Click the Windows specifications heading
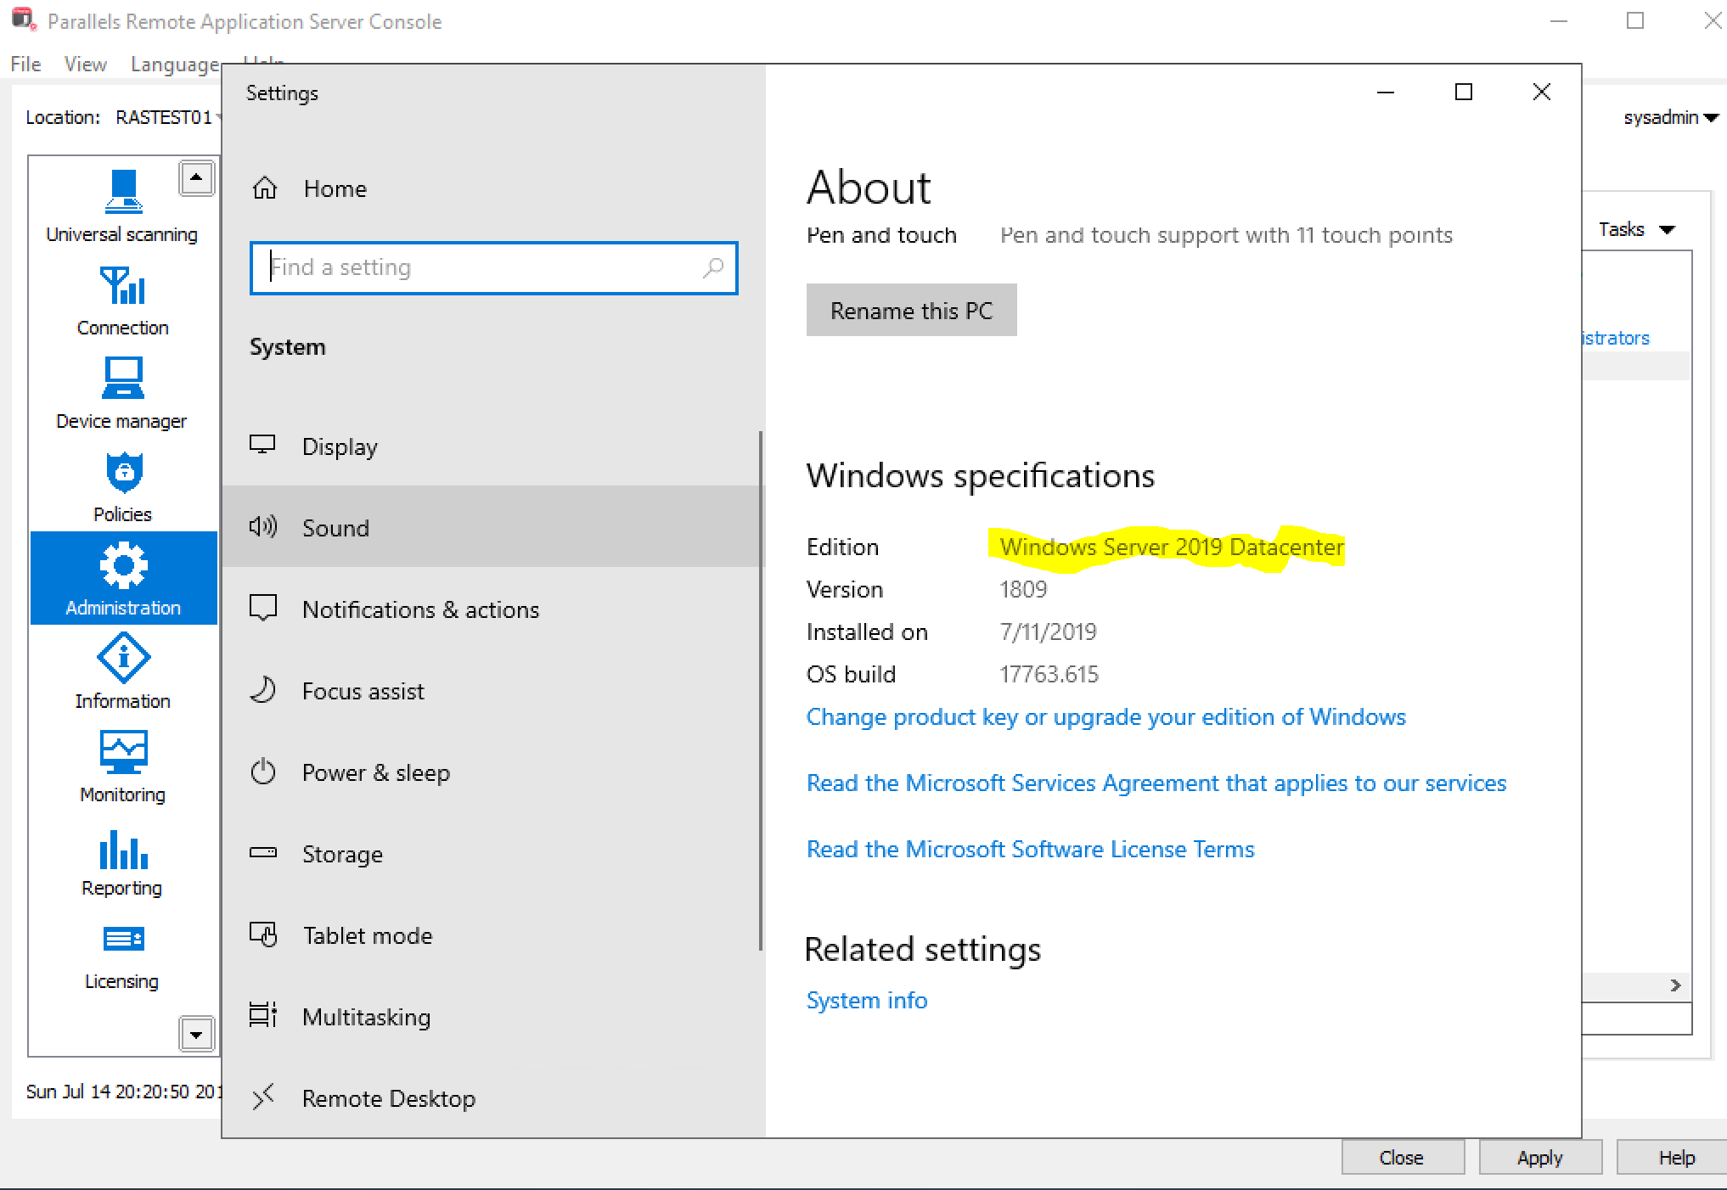Viewport: 1727px width, 1190px height. coord(981,476)
